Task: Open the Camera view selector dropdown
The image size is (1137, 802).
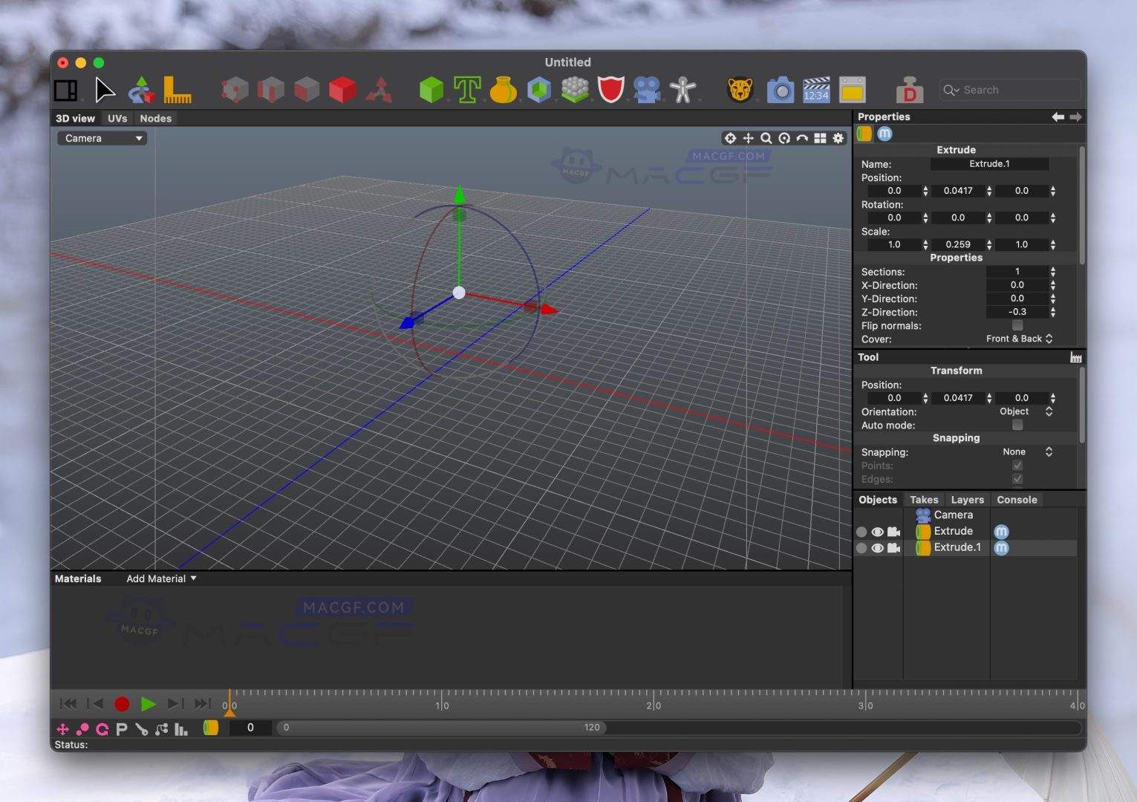Action: (x=102, y=138)
